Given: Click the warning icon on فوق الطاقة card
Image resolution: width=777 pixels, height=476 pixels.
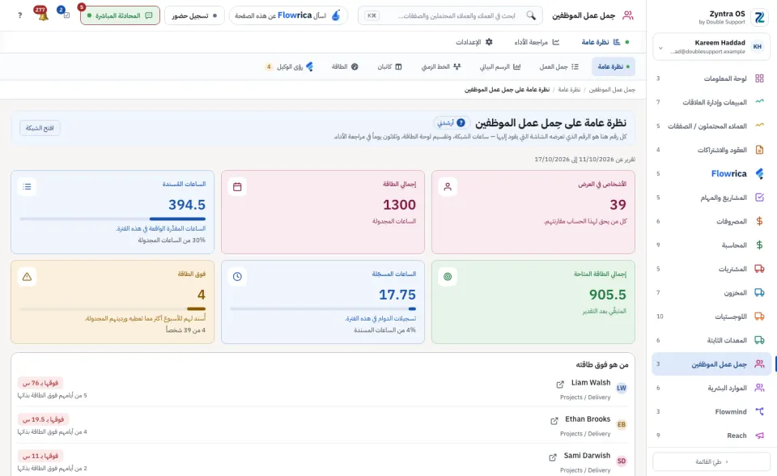Looking at the screenshot, I should tap(27, 277).
